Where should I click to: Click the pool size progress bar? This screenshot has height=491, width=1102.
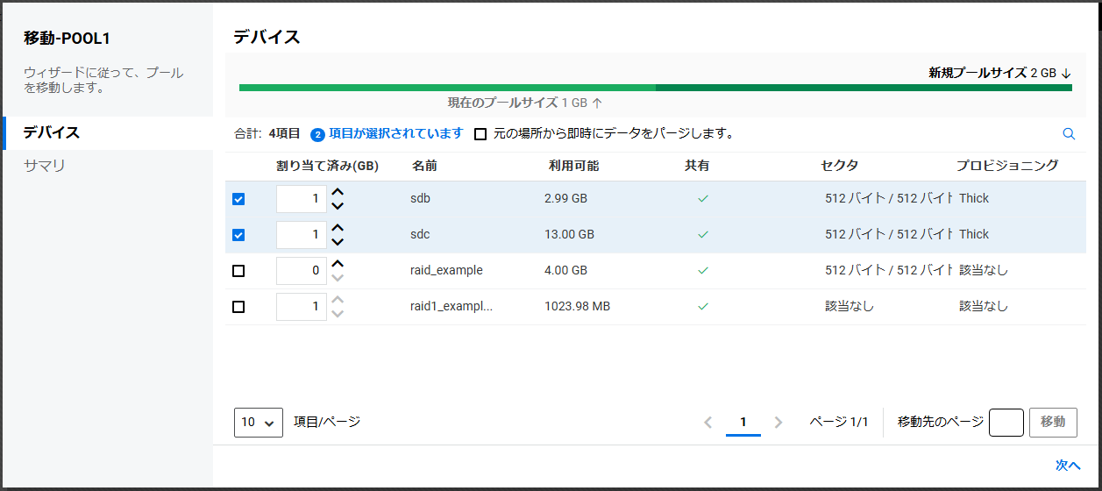tap(655, 88)
